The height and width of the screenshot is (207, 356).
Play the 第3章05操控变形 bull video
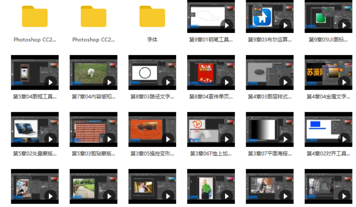coord(168,139)
